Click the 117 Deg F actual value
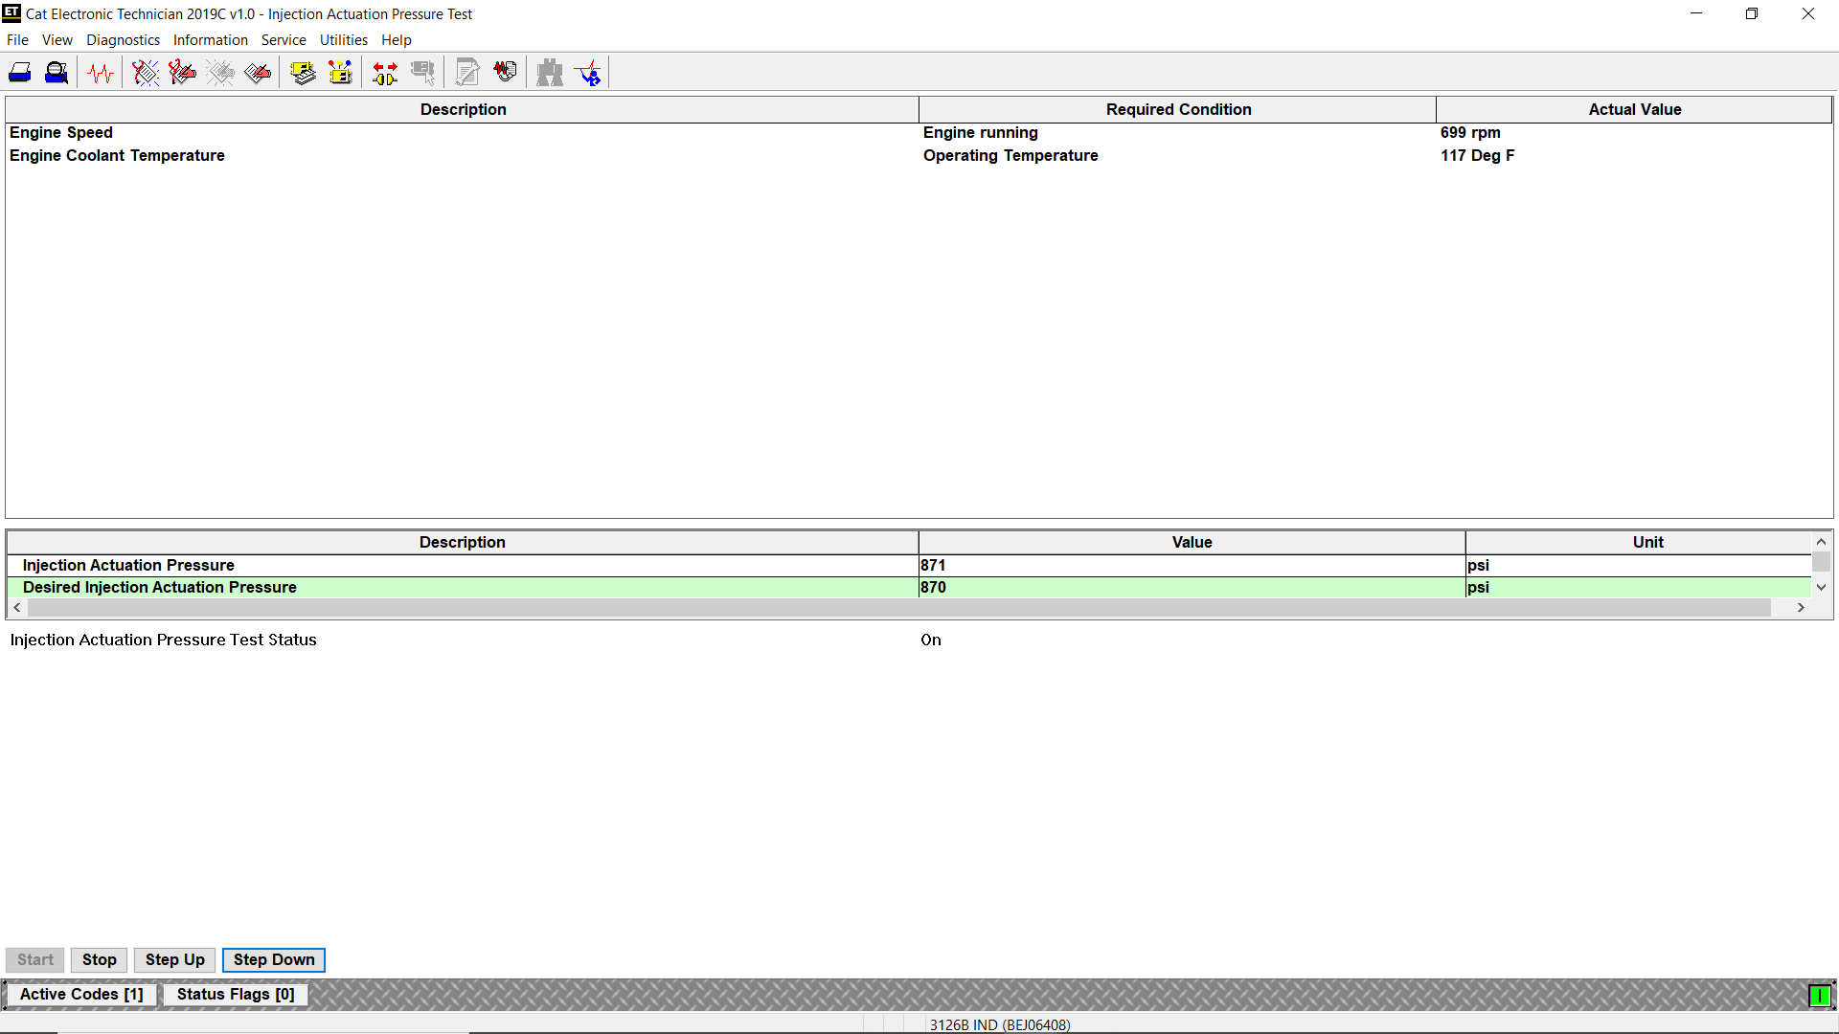1839x1034 pixels. click(x=1477, y=156)
